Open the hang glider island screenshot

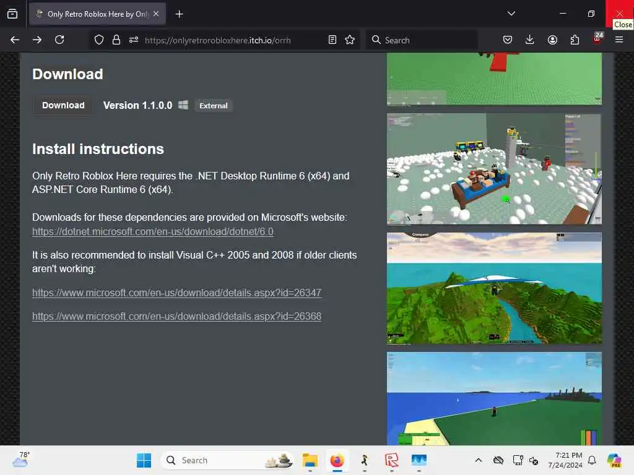point(494,288)
